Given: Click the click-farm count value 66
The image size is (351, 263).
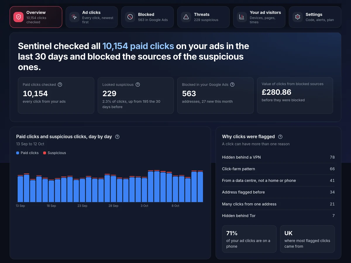Looking at the screenshot, I should (332, 169).
